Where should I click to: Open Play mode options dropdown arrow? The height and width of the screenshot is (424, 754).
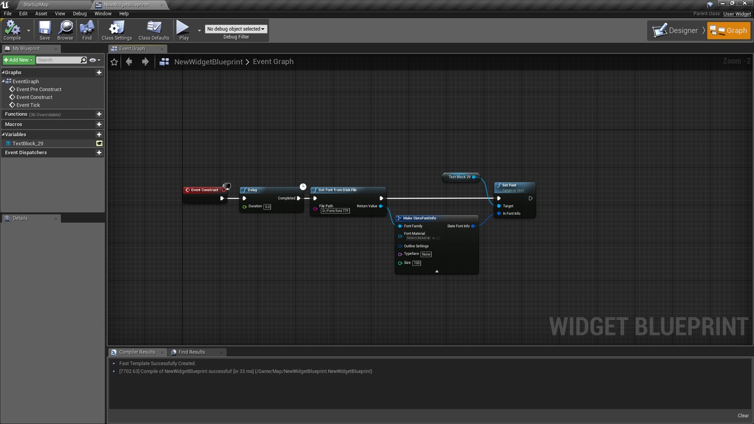coord(199,30)
